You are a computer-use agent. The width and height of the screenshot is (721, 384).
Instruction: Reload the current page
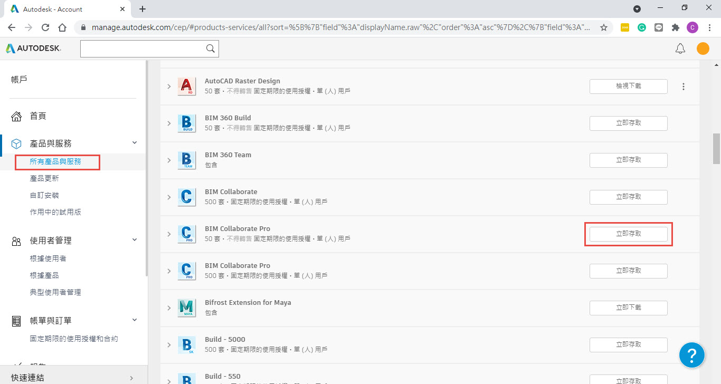click(x=45, y=27)
